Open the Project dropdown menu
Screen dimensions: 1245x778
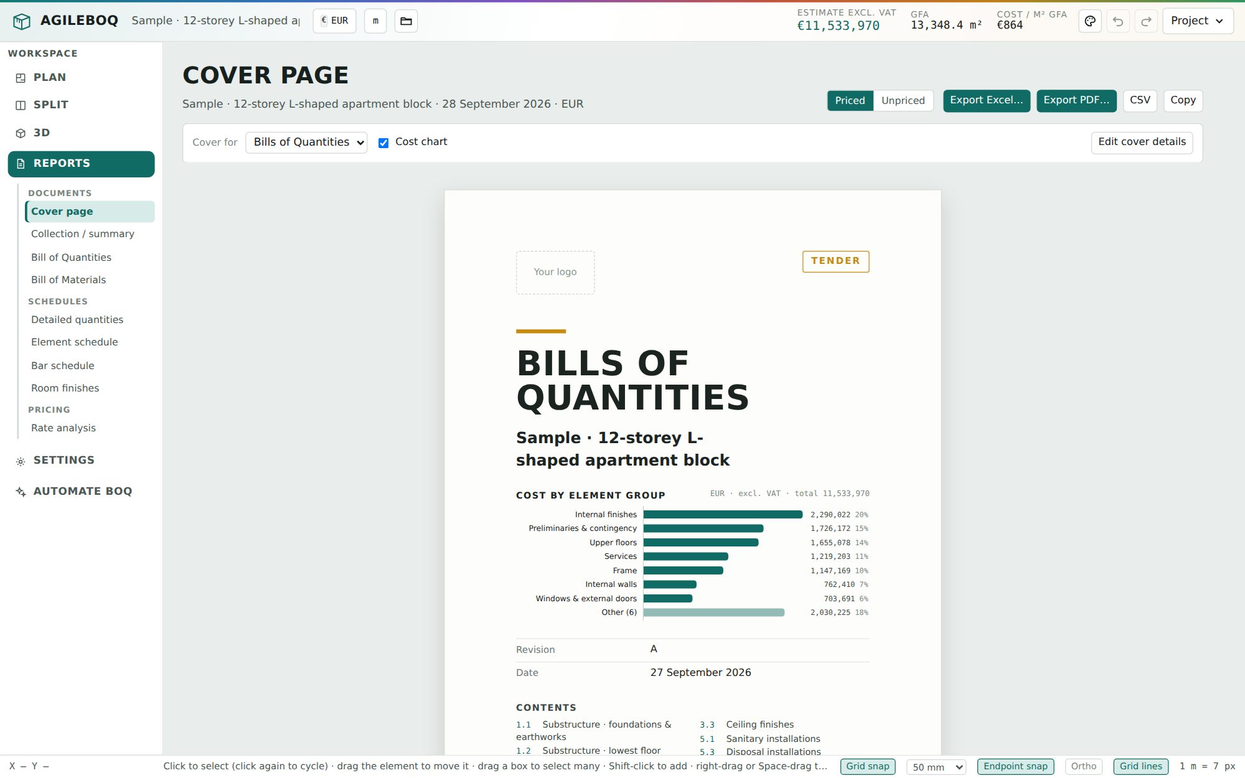point(1198,21)
